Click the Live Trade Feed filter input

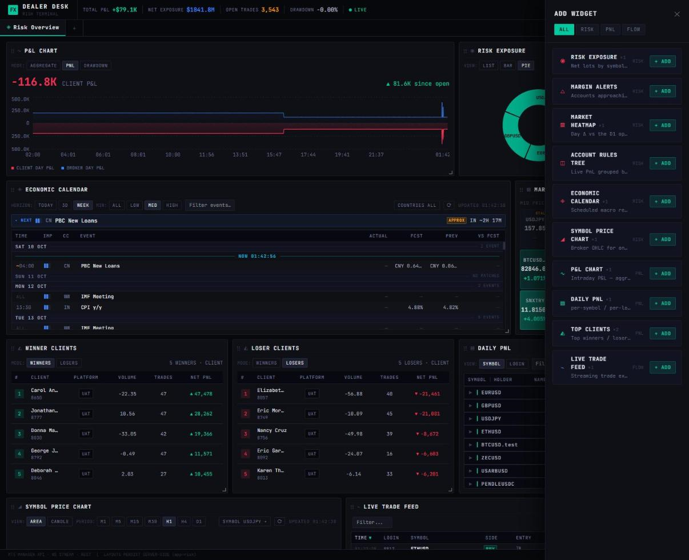[x=372, y=522]
